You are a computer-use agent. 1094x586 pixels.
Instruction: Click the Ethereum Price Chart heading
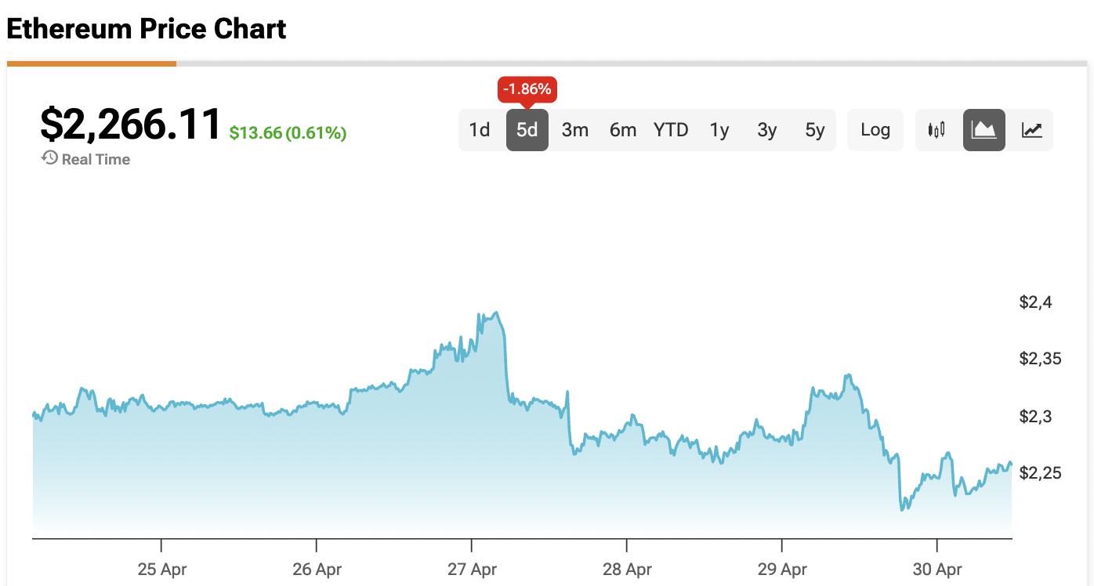coord(147,29)
